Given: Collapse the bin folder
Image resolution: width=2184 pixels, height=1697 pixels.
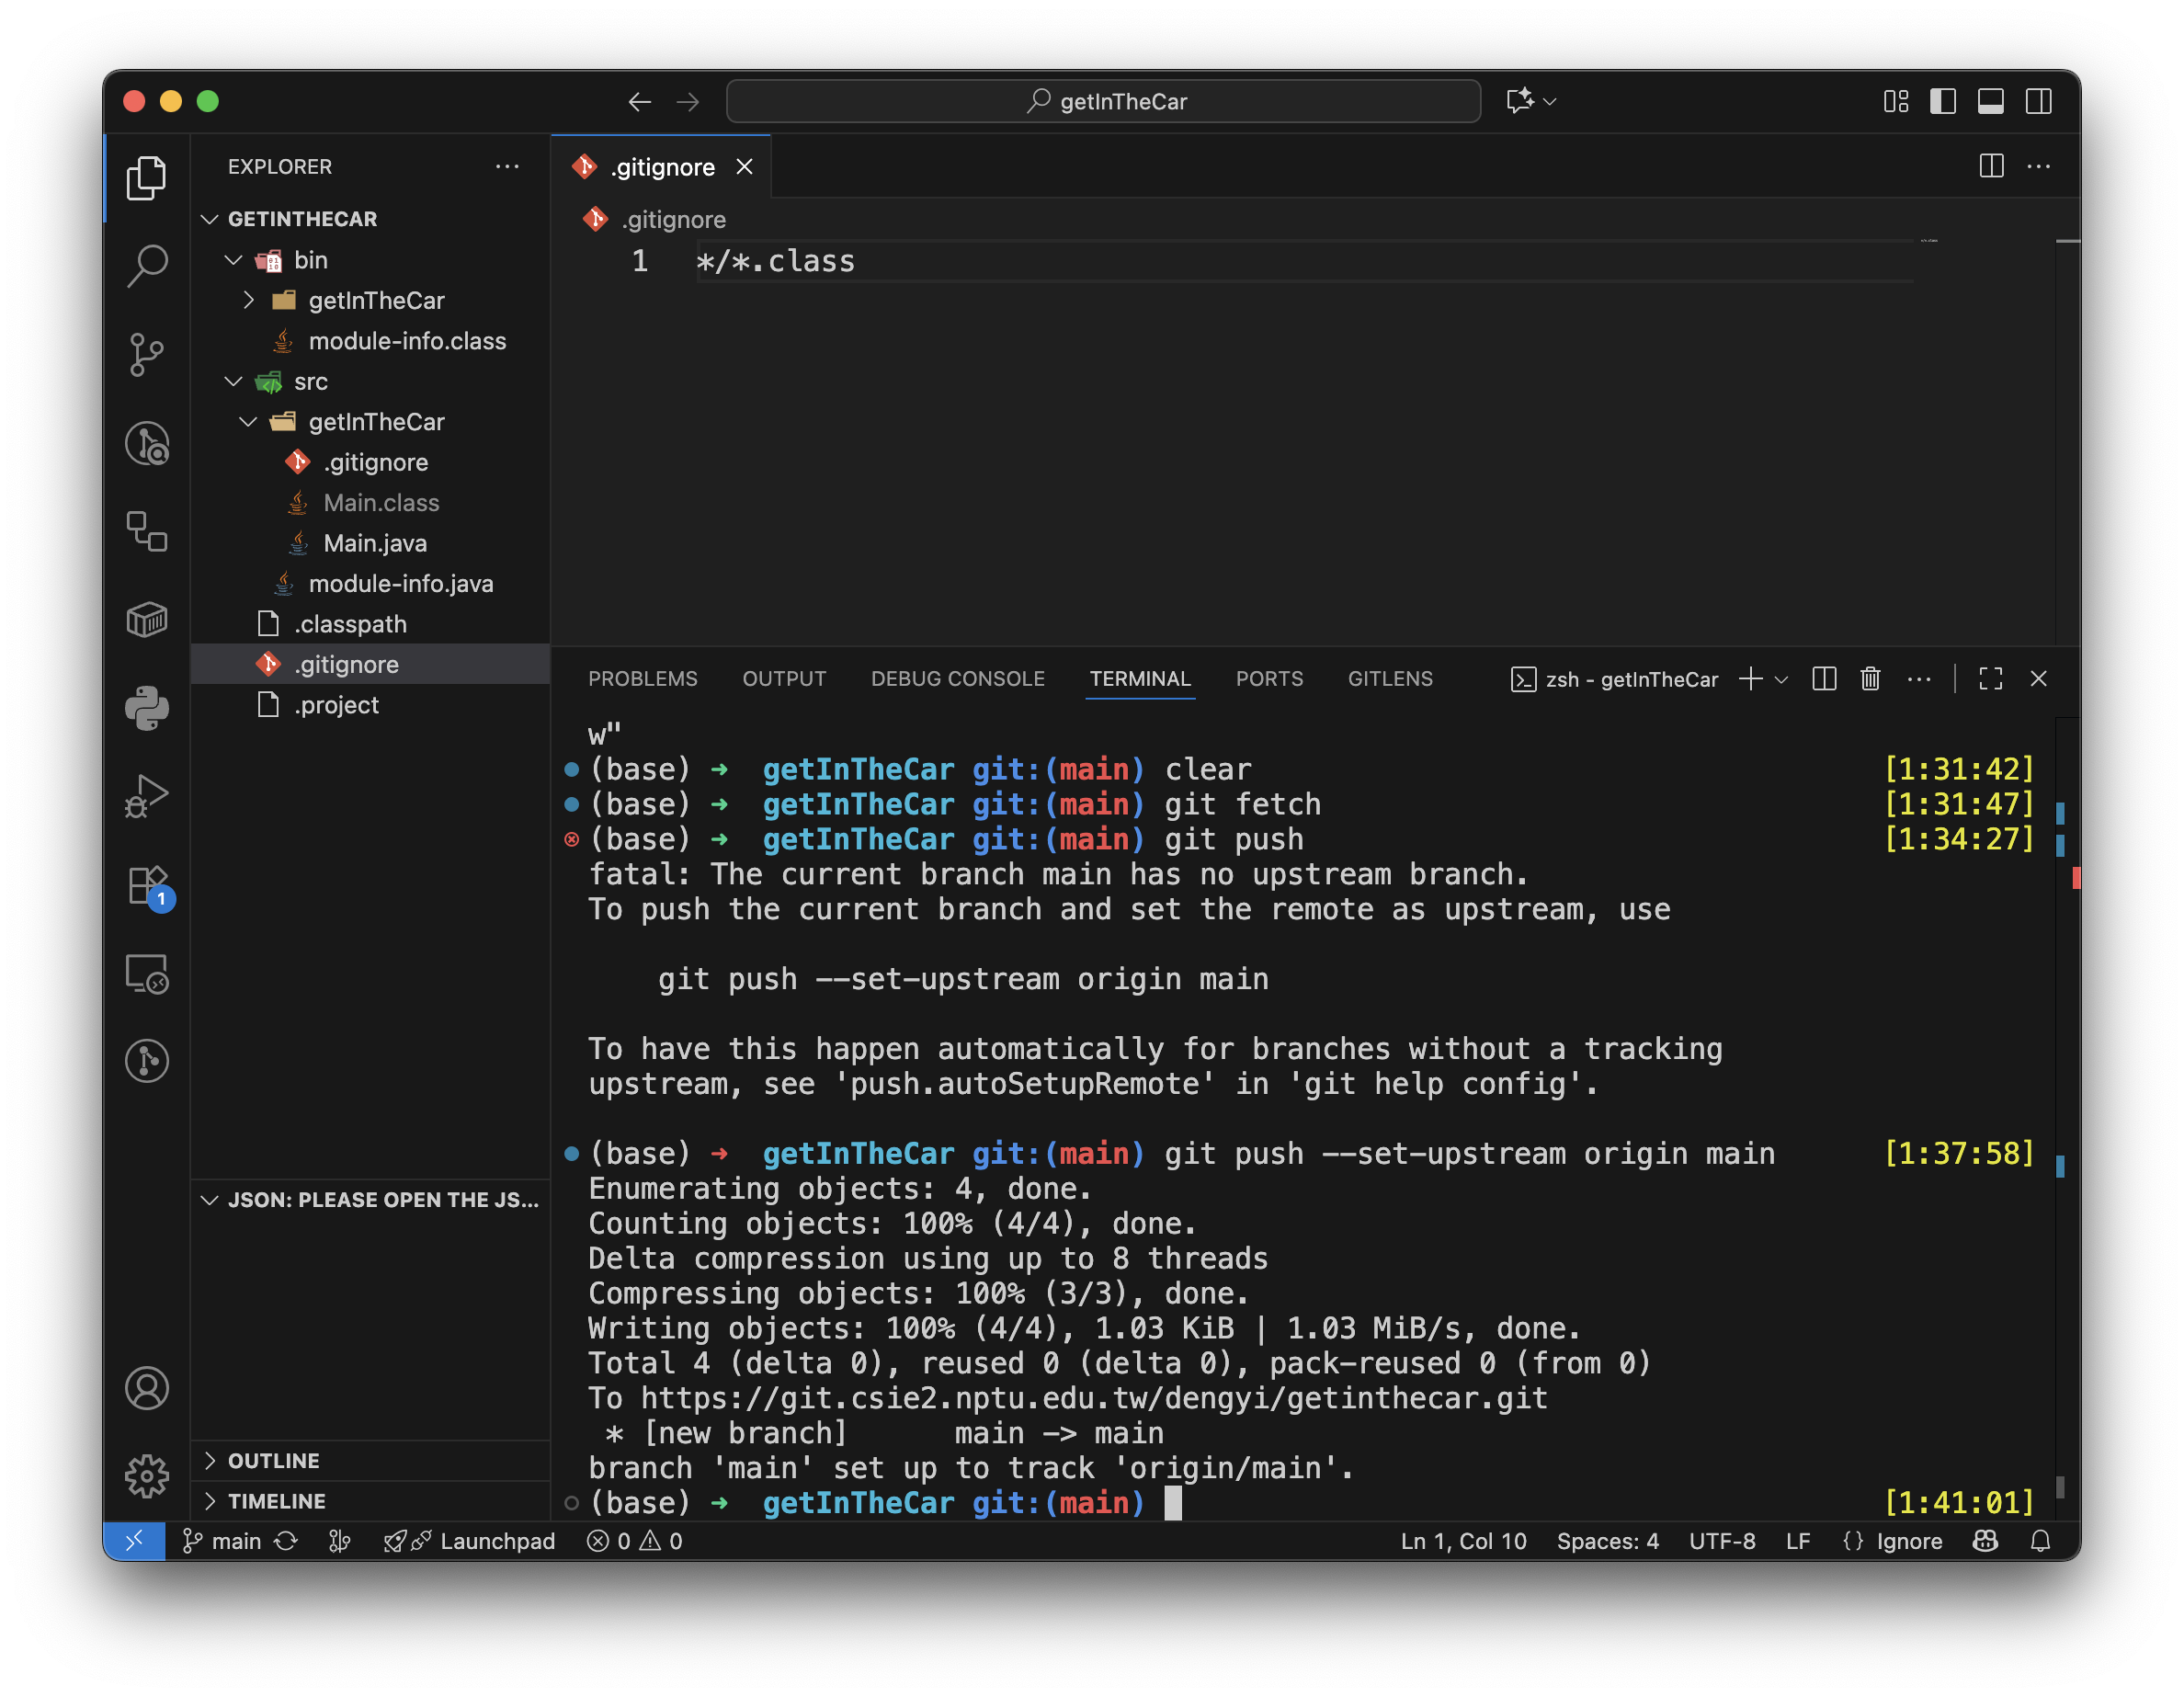Looking at the screenshot, I should click(233, 260).
